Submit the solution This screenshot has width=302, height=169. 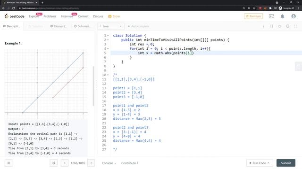[x=286, y=163]
